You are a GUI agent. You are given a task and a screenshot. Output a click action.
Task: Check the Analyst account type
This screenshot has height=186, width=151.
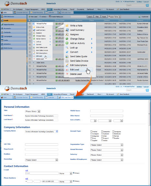(91, 131)
